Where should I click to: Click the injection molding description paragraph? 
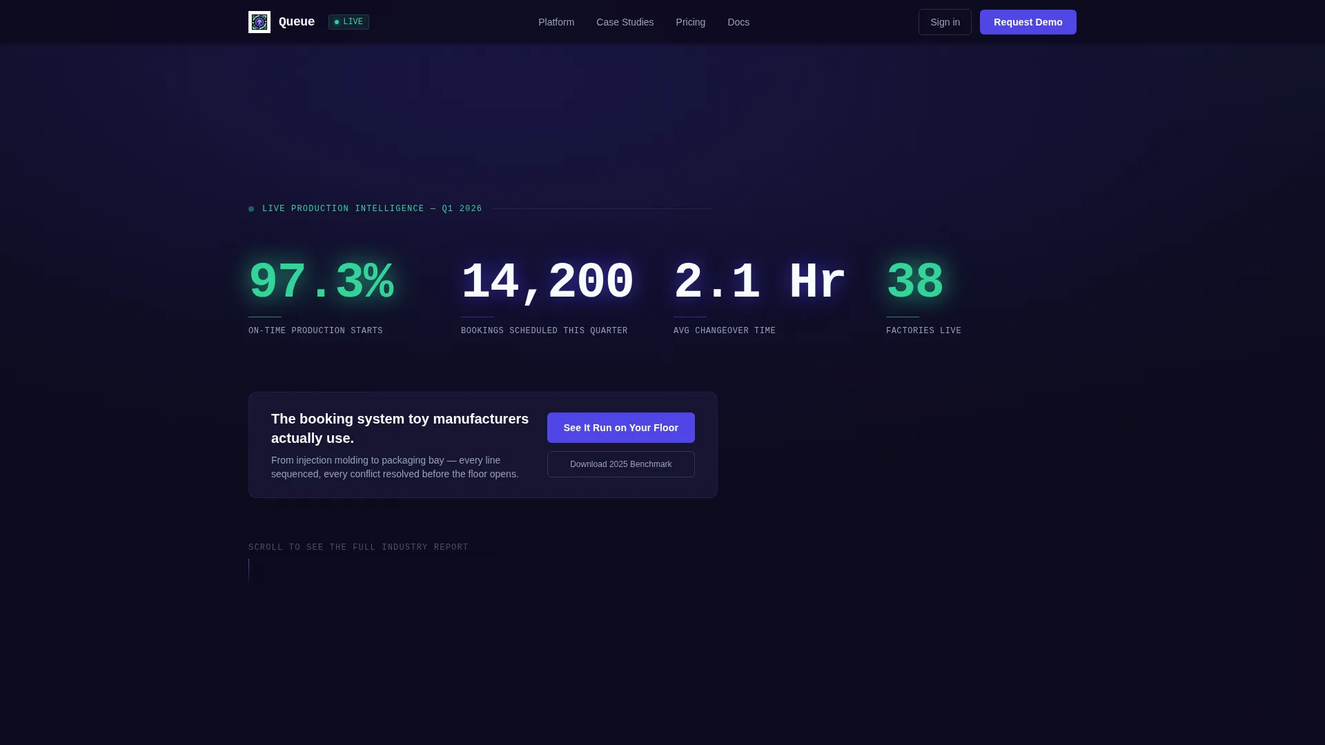pyautogui.click(x=395, y=467)
